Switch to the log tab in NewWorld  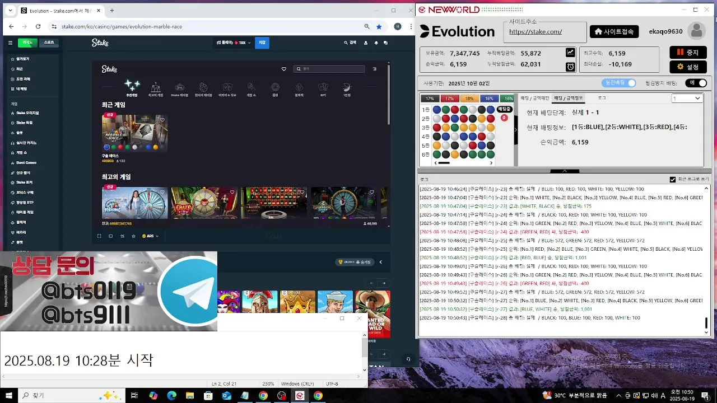click(602, 98)
